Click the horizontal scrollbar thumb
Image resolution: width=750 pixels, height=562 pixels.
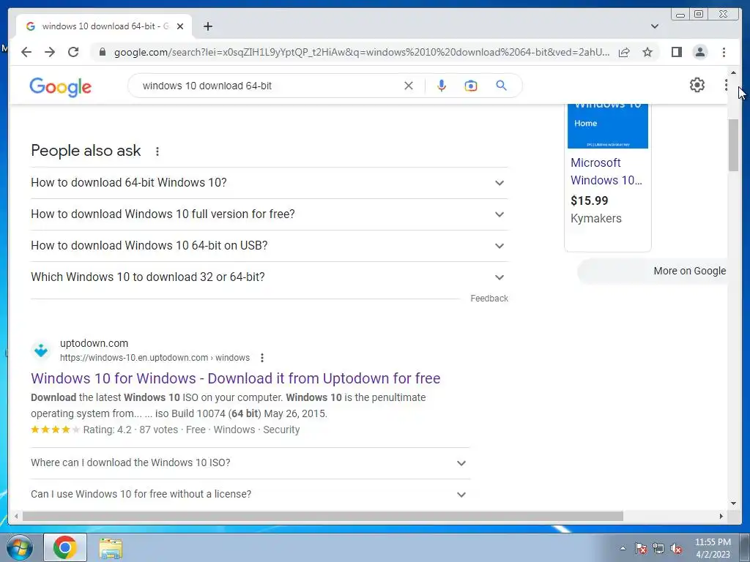[323, 516]
